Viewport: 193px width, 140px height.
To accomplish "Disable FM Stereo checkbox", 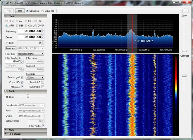I will (x=22, y=87).
